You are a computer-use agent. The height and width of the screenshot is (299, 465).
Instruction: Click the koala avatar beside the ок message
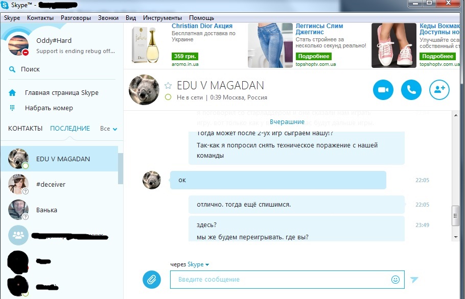tap(152, 180)
